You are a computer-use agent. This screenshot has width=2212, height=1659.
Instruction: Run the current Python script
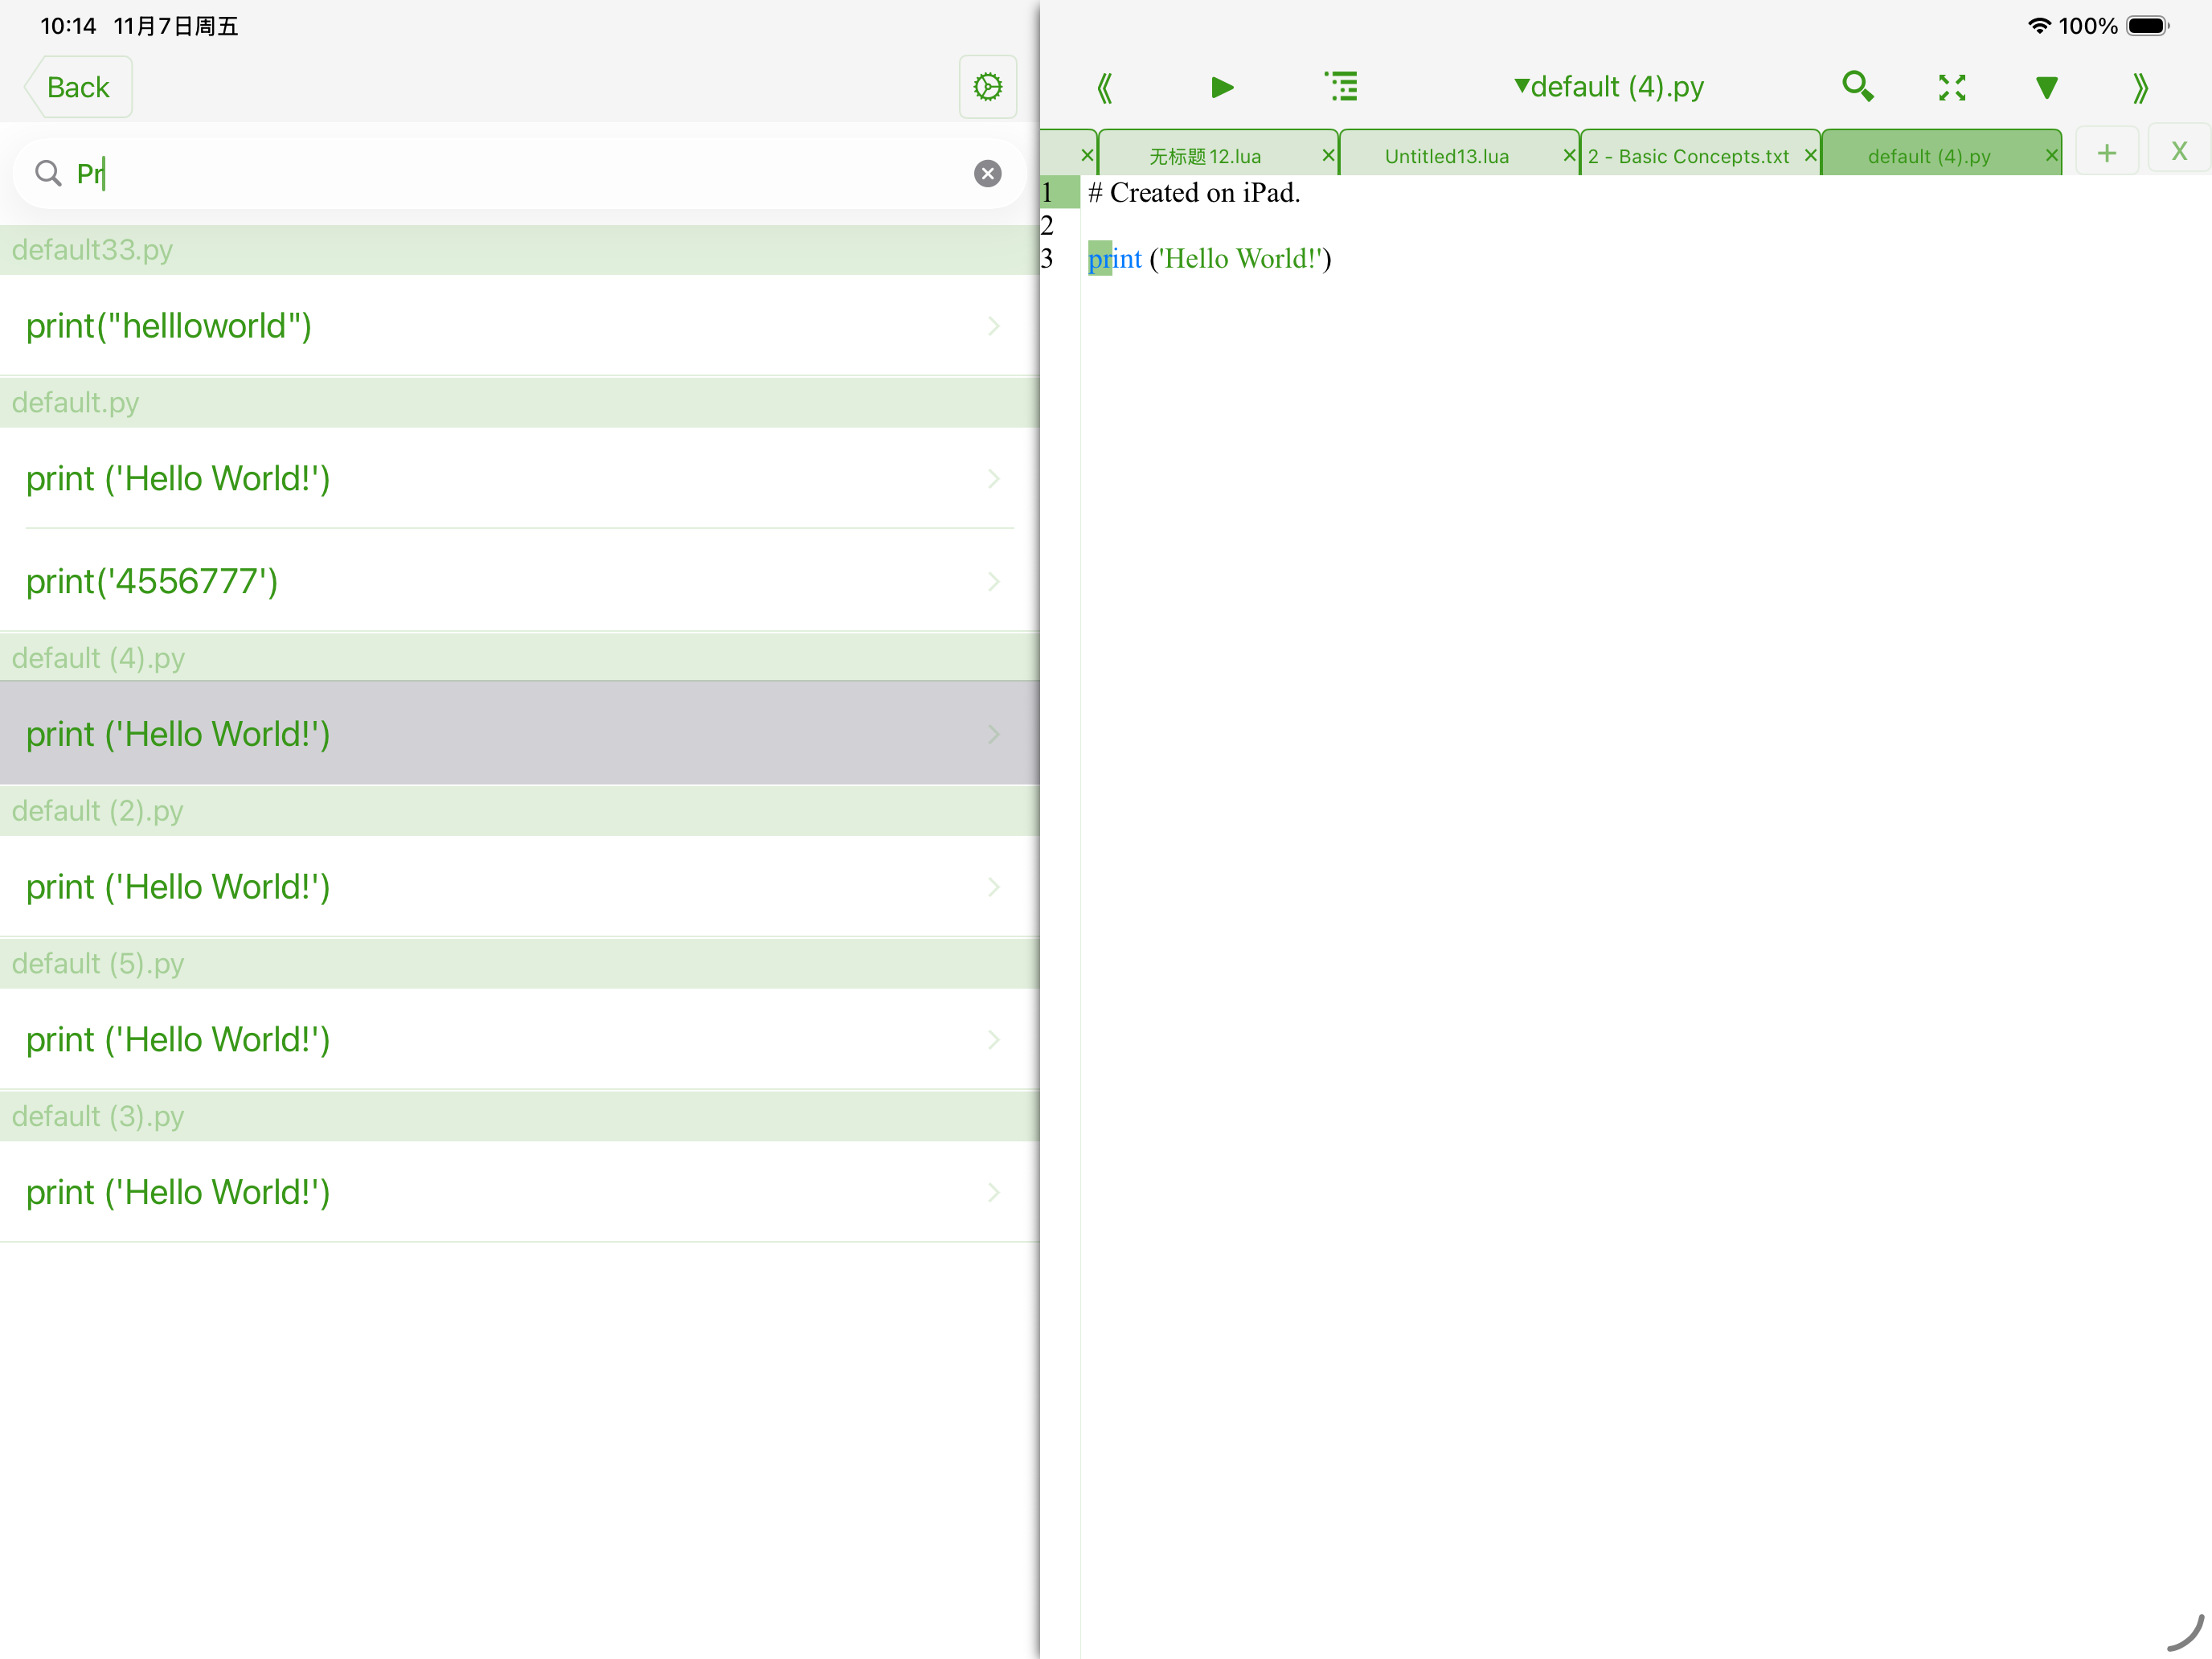1222,87
